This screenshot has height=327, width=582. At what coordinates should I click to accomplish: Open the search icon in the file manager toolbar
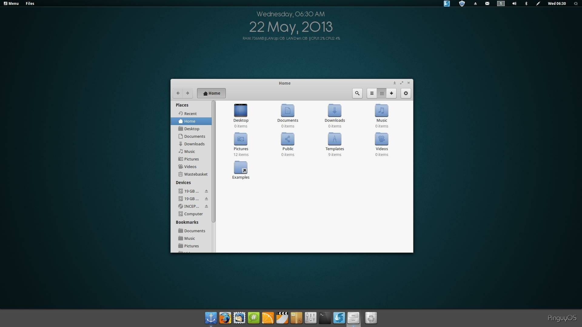[357, 93]
